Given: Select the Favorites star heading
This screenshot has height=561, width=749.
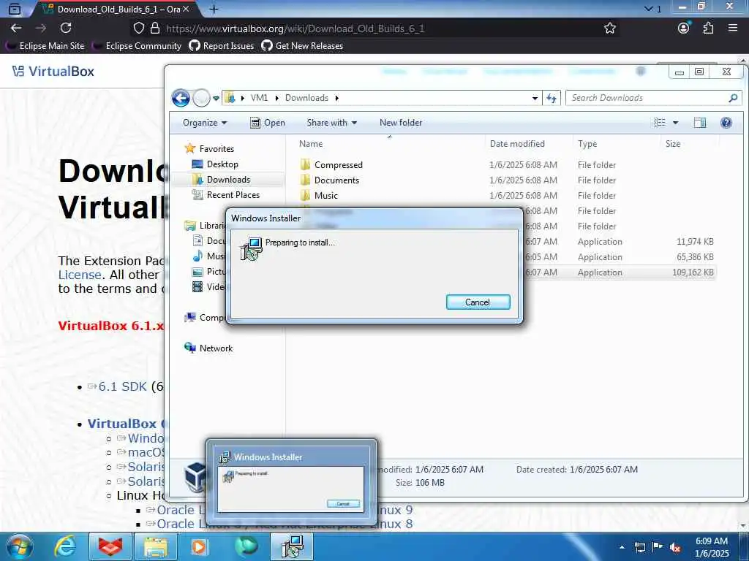Looking at the screenshot, I should (209, 149).
